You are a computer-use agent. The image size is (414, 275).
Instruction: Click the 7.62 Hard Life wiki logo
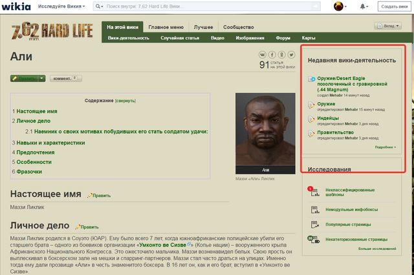[x=52, y=31]
